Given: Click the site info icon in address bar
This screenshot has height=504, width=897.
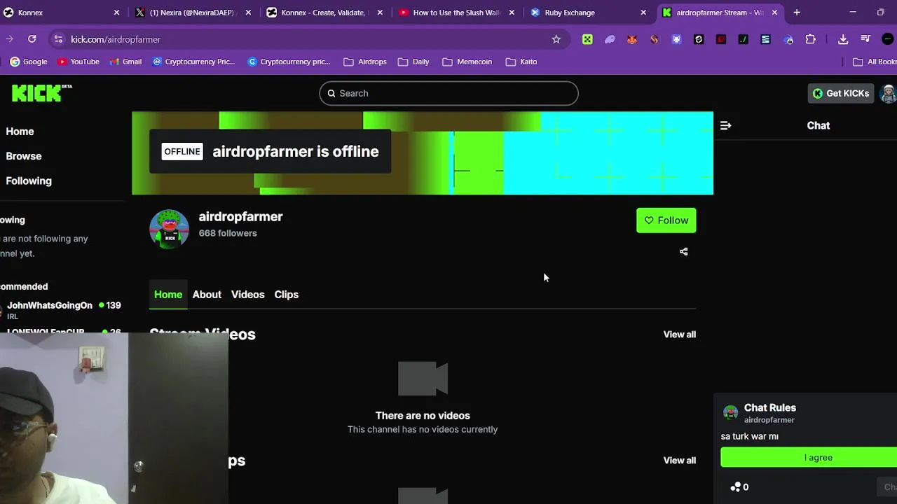Looking at the screenshot, I should tap(58, 39).
